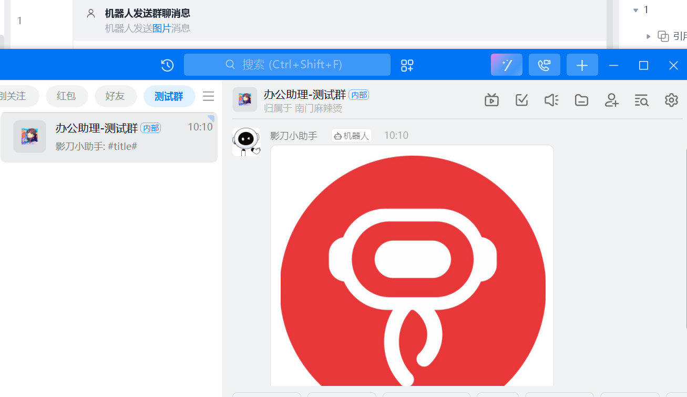Search chat history icon

click(x=641, y=100)
